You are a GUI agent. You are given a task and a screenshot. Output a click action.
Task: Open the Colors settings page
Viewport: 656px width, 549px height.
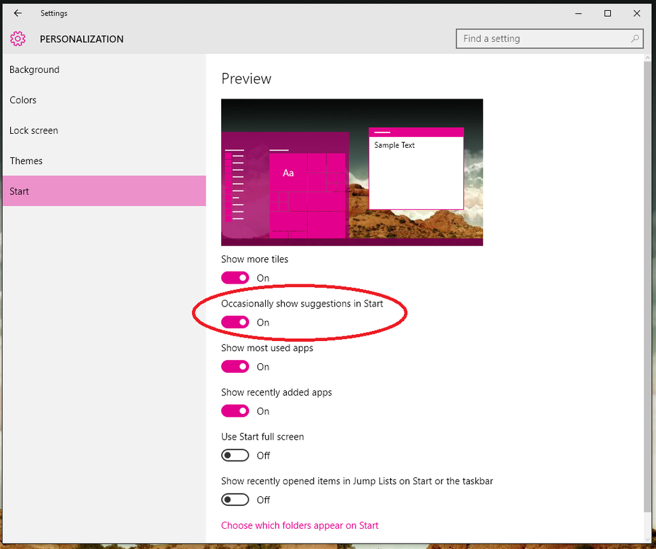(104, 100)
